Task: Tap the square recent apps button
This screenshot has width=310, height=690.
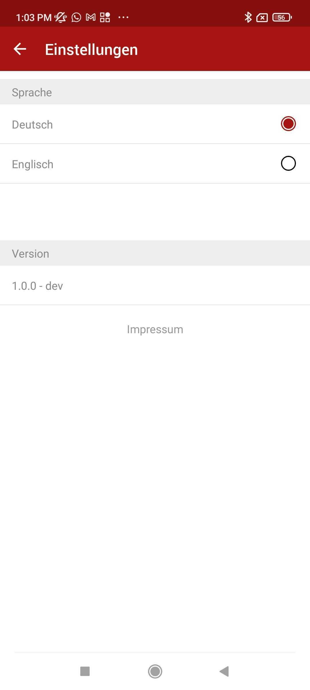Action: click(x=85, y=671)
